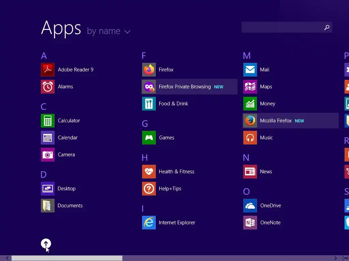Image resolution: width=349 pixels, height=261 pixels.
Task: Click the 'Internet Explorer' text label
Action: click(x=177, y=222)
